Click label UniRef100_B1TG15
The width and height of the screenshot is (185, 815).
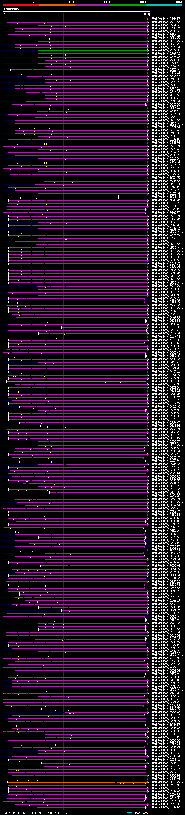166,340
